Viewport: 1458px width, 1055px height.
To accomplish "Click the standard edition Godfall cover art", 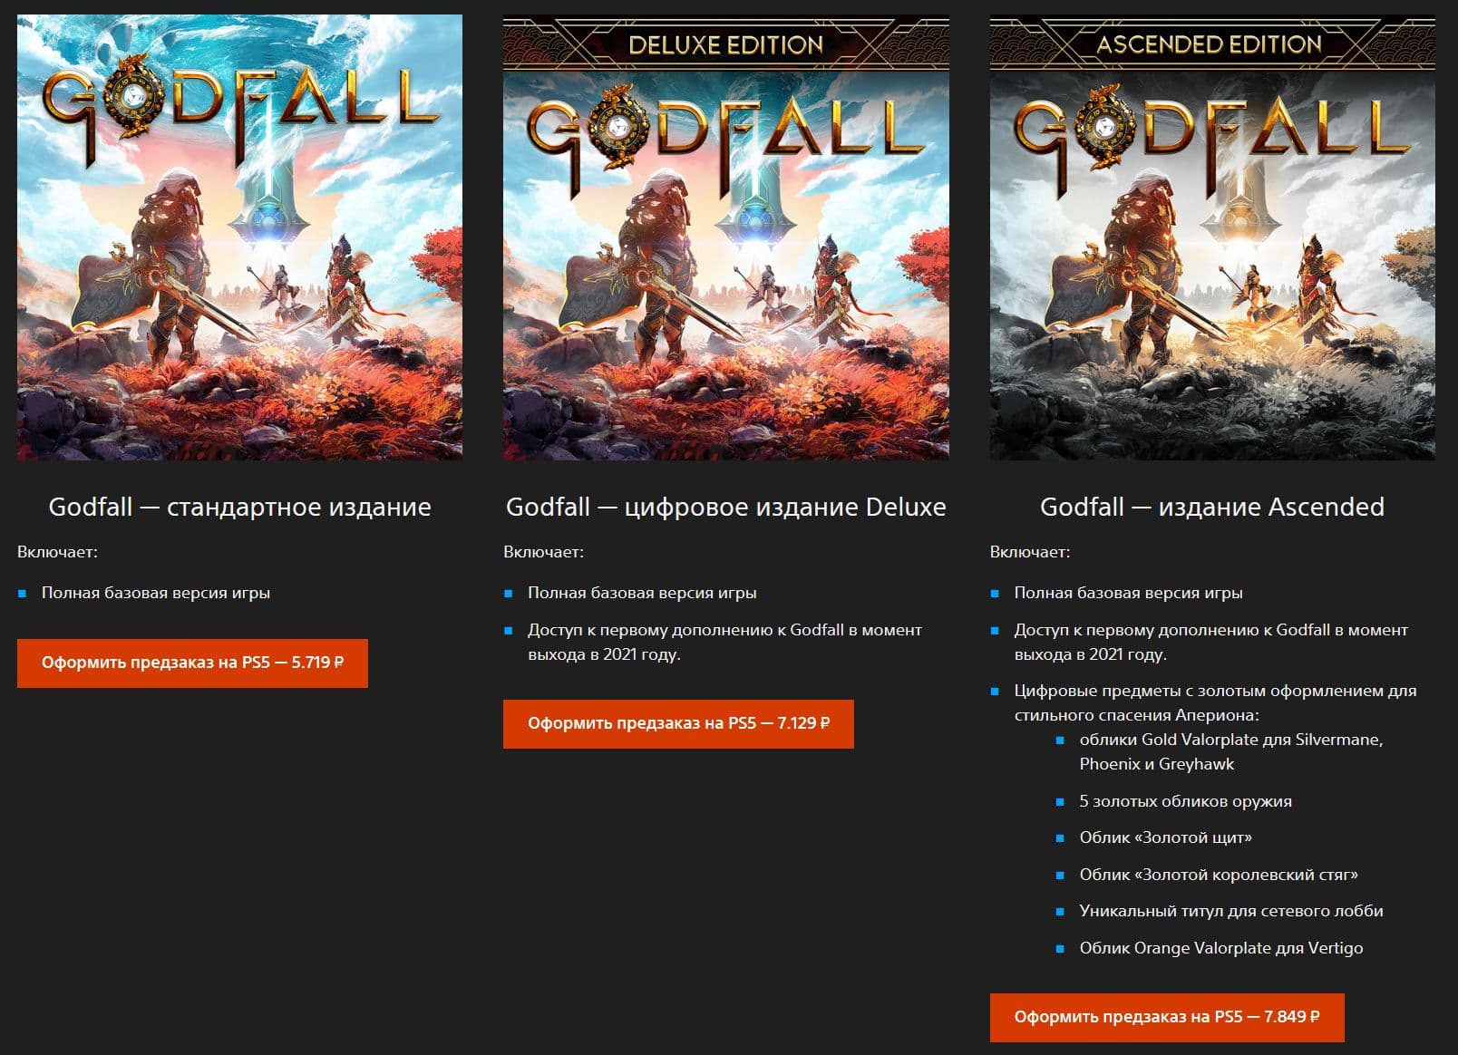I will [x=239, y=237].
